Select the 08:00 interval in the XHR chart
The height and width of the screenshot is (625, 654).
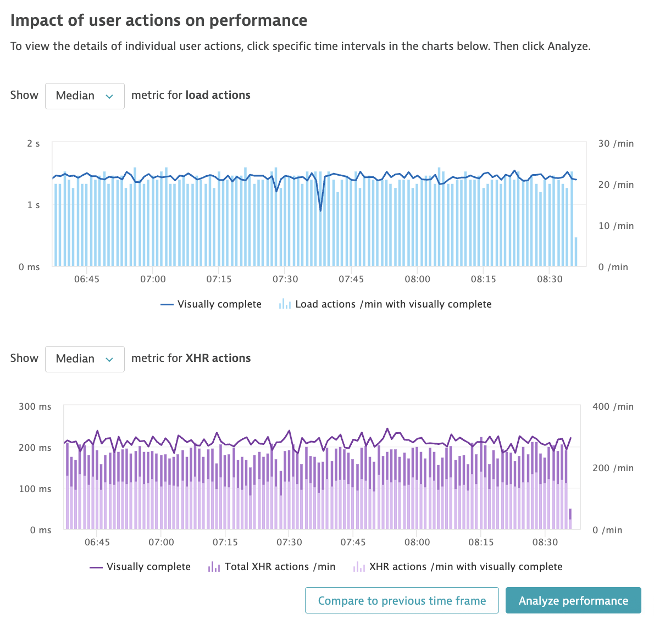(x=418, y=483)
